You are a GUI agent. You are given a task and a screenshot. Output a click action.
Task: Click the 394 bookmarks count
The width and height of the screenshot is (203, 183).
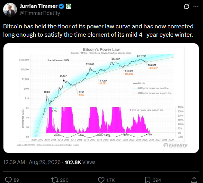pos(157,180)
